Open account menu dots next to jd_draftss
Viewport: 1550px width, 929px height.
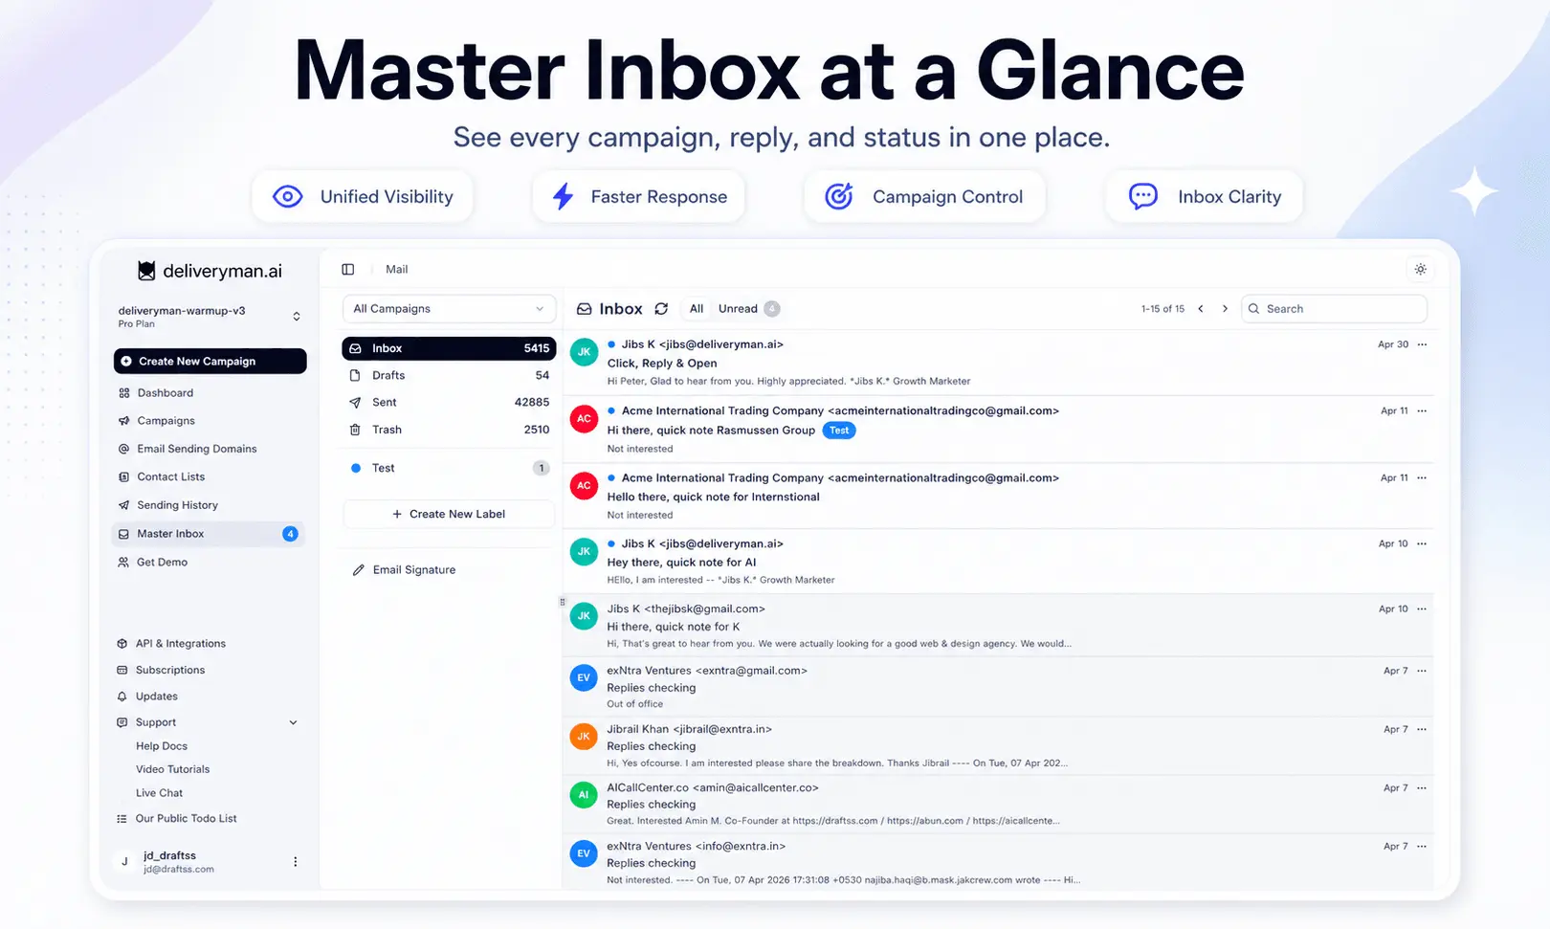tap(295, 862)
